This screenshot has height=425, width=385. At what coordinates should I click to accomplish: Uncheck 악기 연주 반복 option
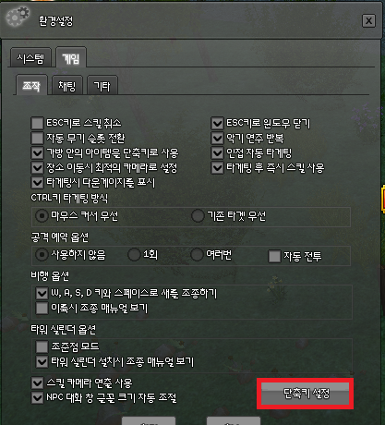[x=217, y=138]
